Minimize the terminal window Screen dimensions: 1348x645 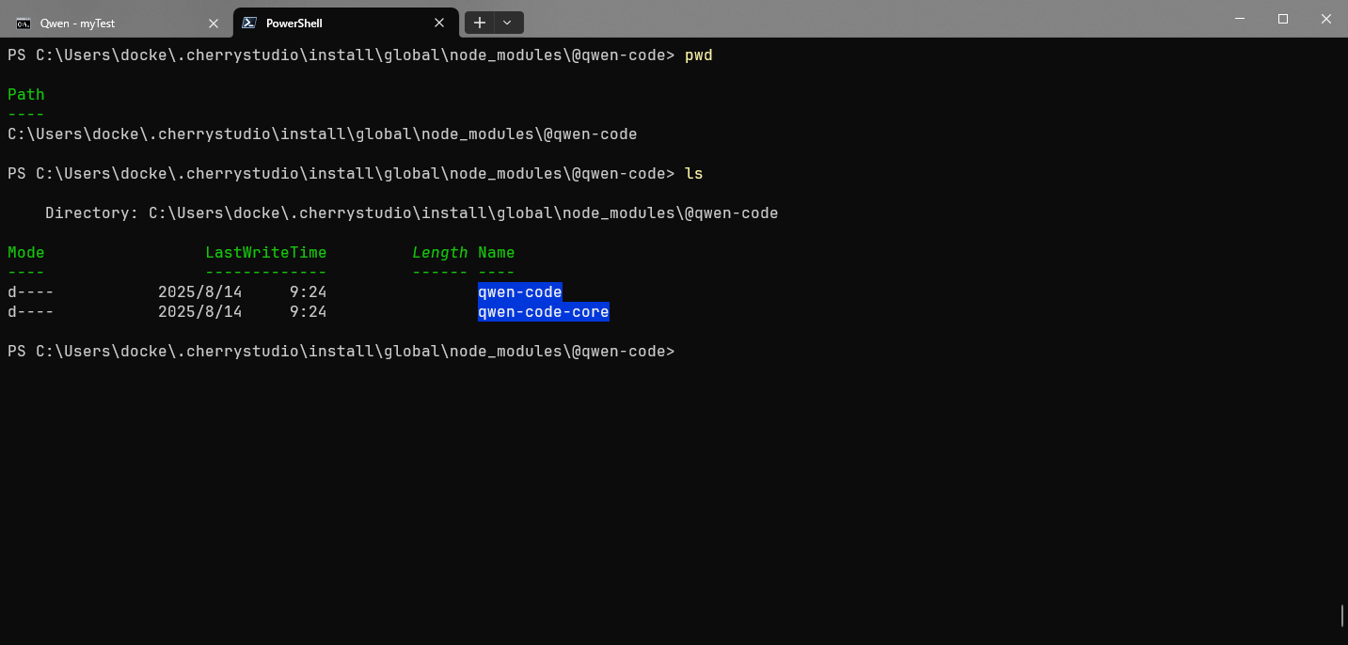(x=1239, y=19)
